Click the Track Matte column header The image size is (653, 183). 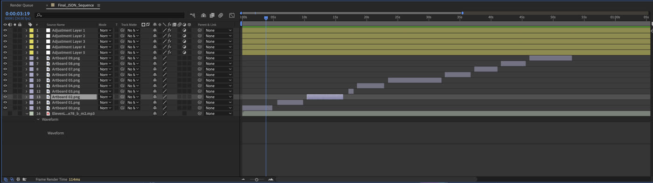point(129,25)
